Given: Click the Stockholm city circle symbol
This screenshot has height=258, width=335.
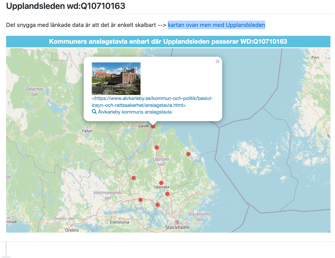Looking at the screenshot, I should click(177, 222).
